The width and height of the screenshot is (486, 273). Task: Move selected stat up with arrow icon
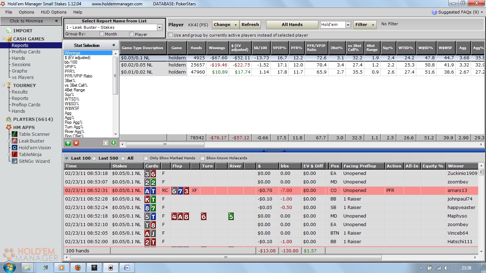point(106,143)
